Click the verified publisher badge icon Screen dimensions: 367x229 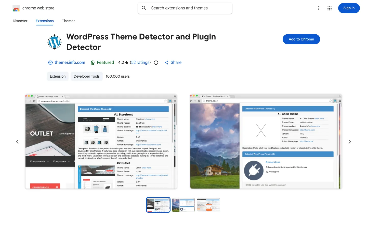(x=50, y=63)
